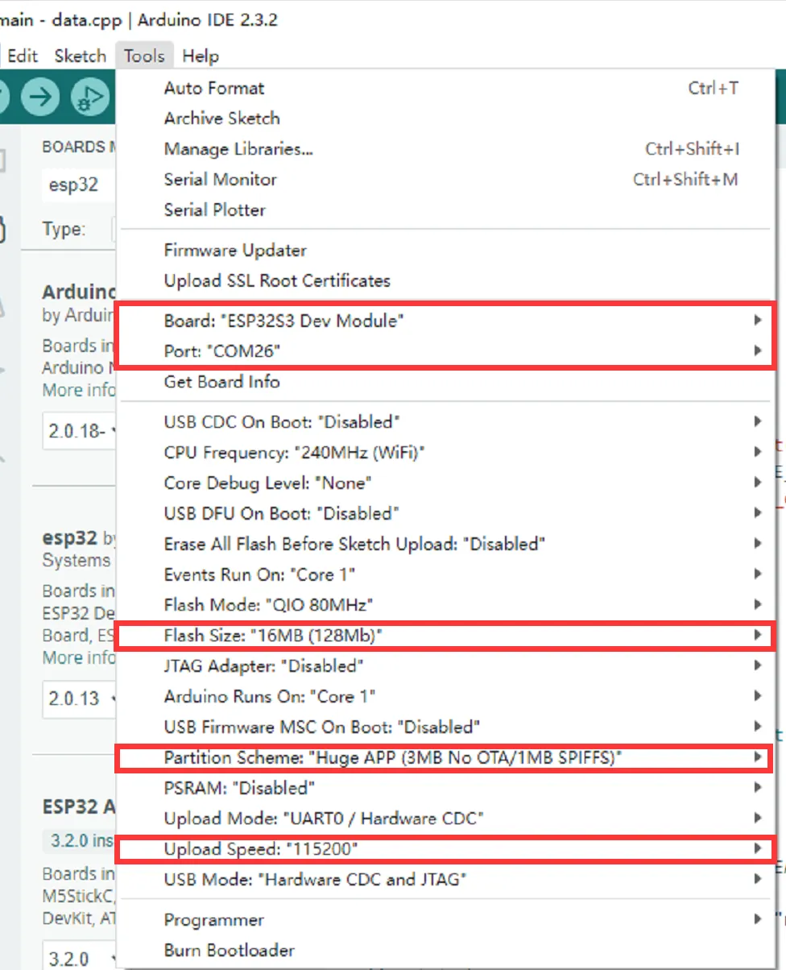786x970 pixels.
Task: Open Flash Size "16MB (128Mb)" submenu
Action: click(446, 636)
